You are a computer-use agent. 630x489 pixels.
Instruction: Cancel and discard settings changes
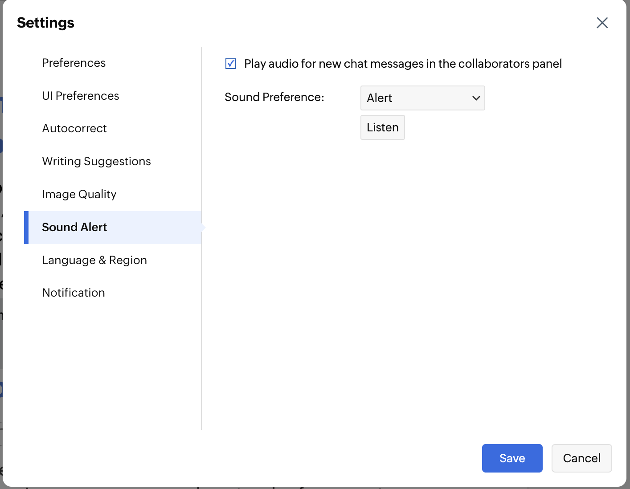(x=581, y=458)
